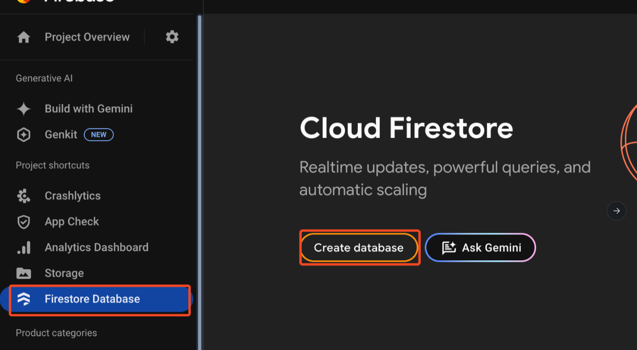Click the Analytics Dashboard bar chart icon
The image size is (637, 350).
click(24, 248)
